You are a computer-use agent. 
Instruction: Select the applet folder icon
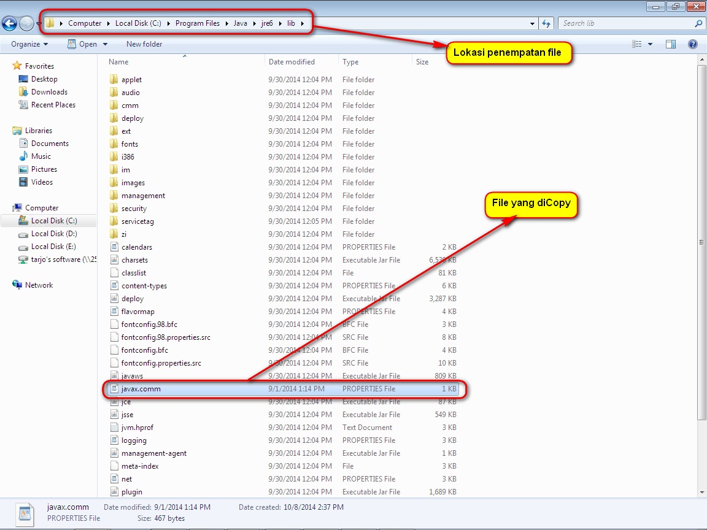pos(114,79)
